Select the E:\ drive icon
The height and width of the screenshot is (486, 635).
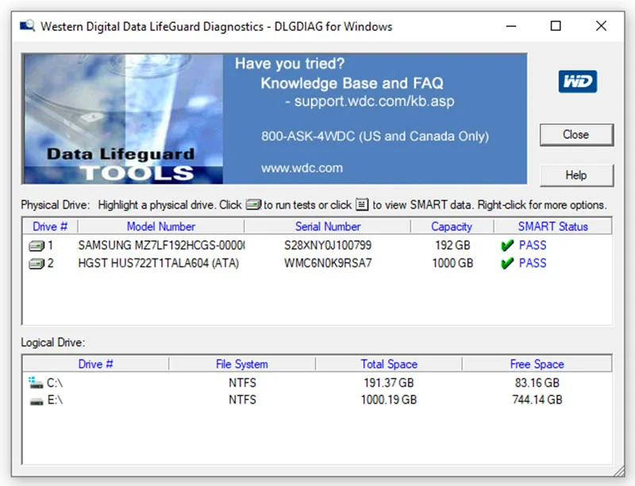37,401
